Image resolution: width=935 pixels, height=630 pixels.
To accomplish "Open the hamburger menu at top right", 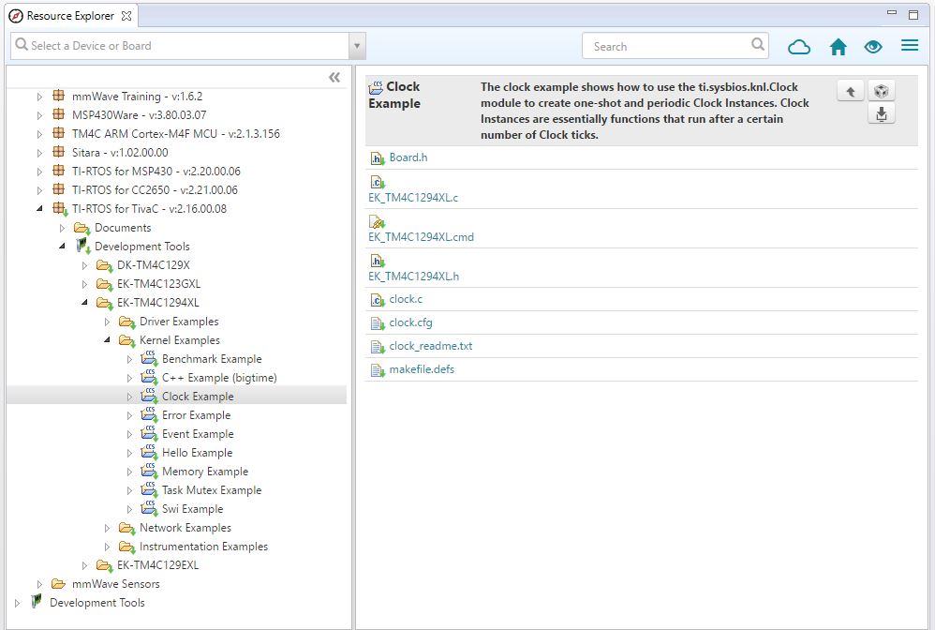I will coord(910,45).
